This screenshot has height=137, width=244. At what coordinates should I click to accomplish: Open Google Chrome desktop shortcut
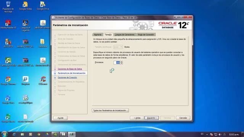tap(8, 81)
